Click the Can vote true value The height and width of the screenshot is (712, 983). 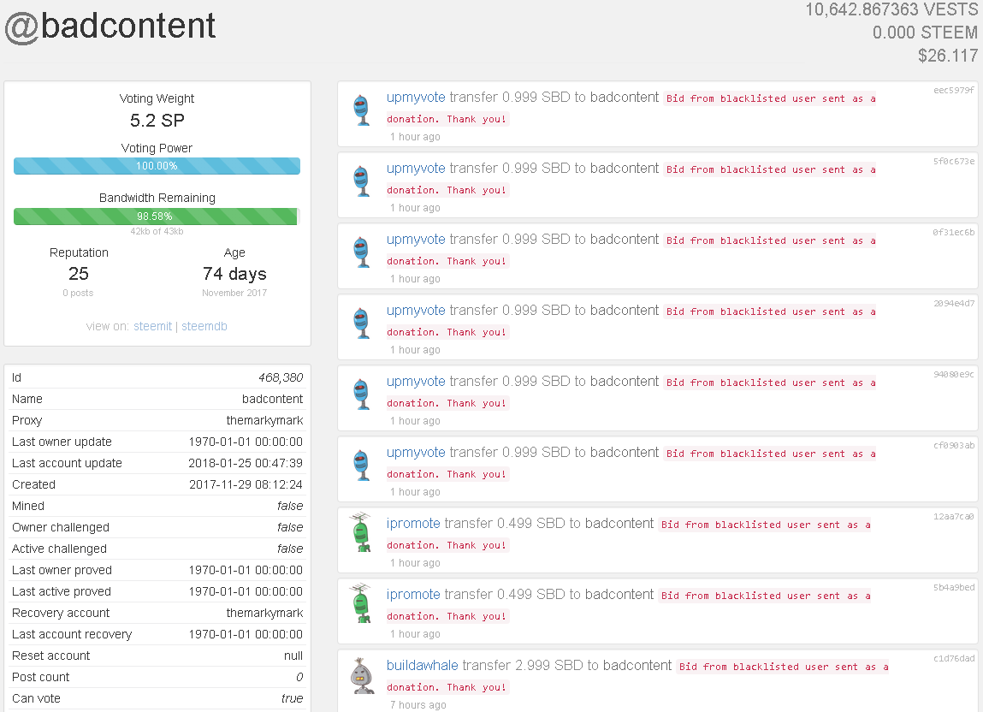[292, 698]
